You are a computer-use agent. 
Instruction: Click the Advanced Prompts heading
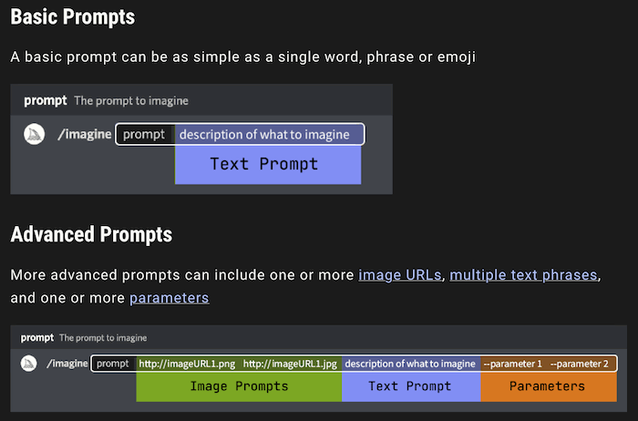(x=91, y=234)
